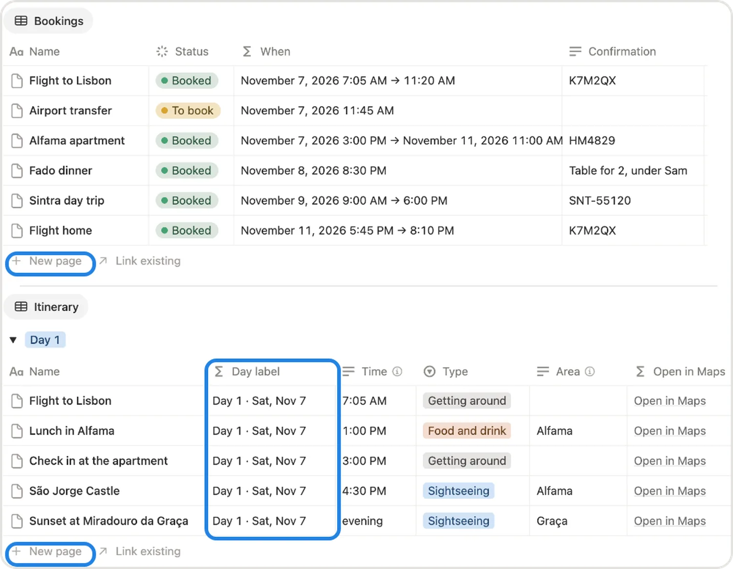
Task: Click the info icon next to Area column
Action: (x=590, y=372)
